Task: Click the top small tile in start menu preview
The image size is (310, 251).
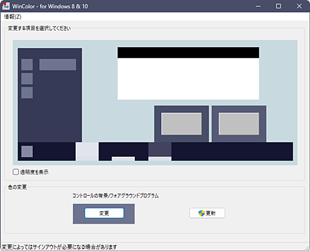Action: (x=27, y=65)
